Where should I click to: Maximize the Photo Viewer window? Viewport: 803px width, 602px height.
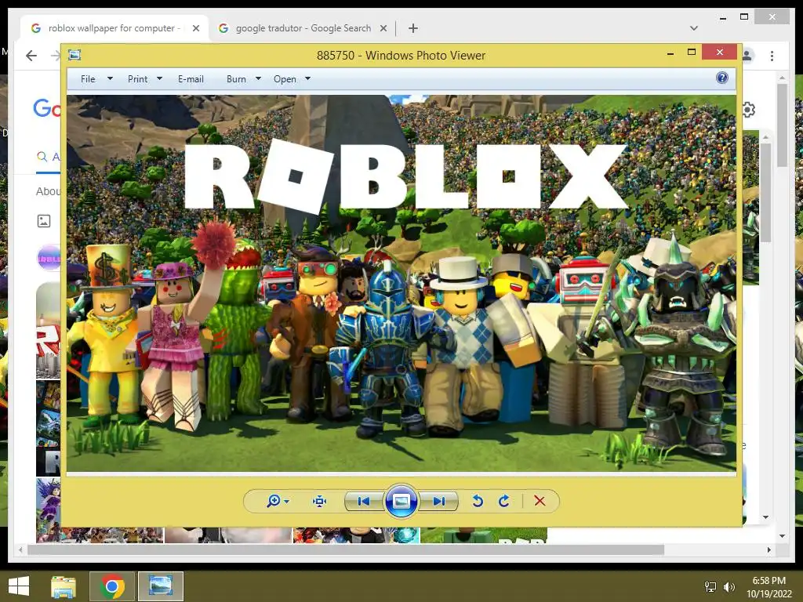[692, 53]
